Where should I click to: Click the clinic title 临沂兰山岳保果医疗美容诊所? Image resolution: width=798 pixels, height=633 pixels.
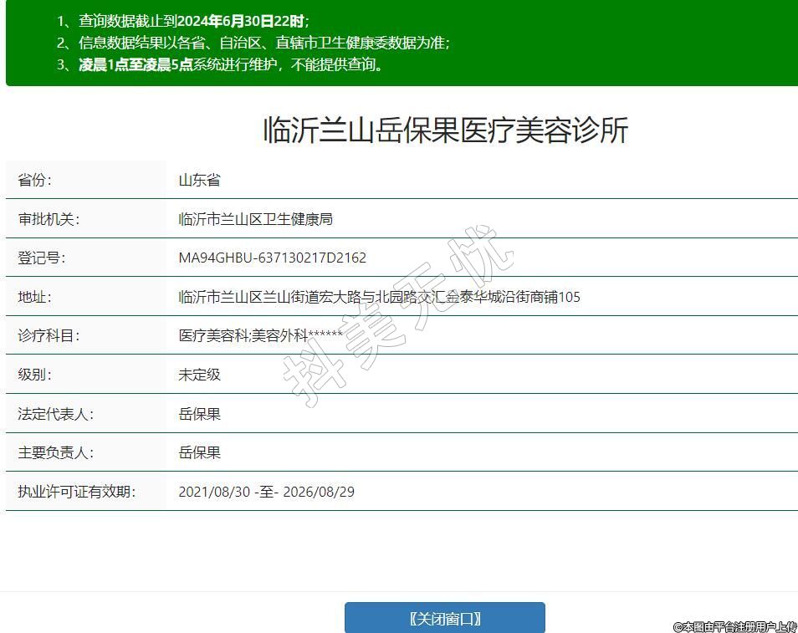[x=445, y=130]
